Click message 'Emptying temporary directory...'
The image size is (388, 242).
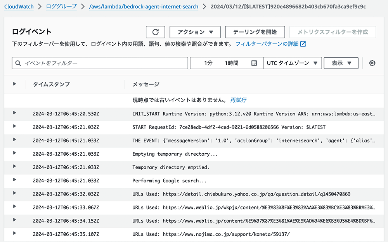click(175, 154)
